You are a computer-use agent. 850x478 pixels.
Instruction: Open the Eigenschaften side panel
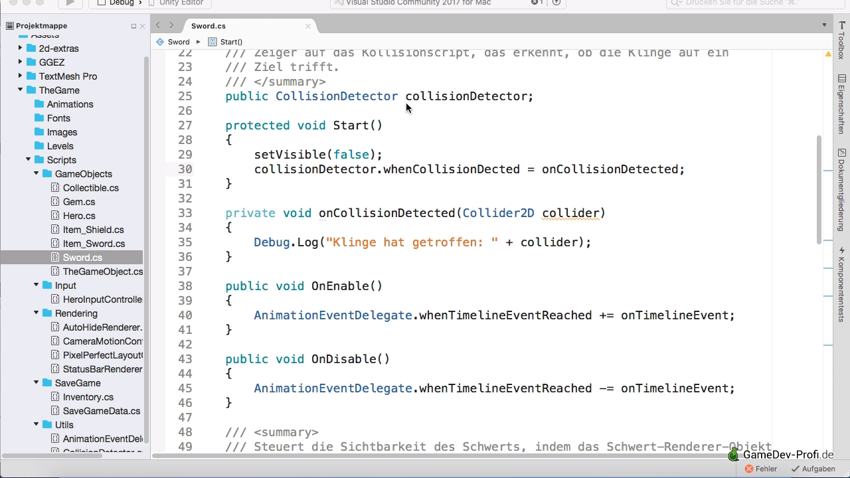tap(841, 104)
